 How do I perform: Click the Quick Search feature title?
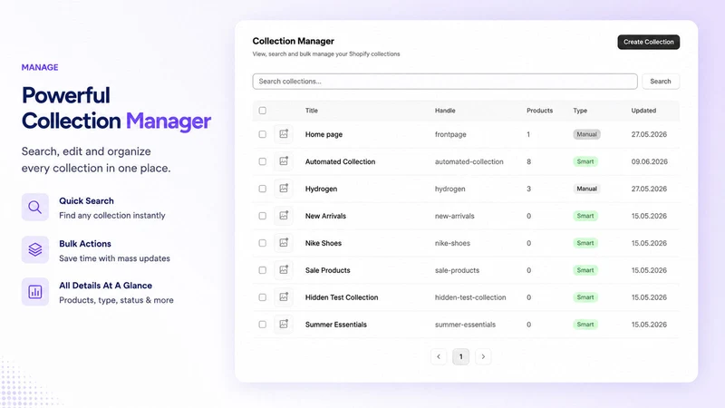click(x=86, y=200)
